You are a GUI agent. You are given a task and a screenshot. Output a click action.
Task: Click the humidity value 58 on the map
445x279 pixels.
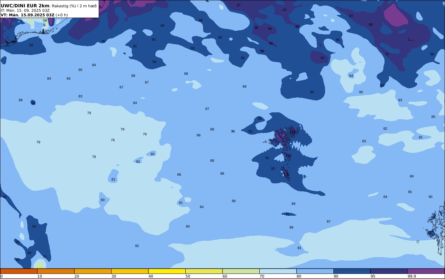point(45,21)
